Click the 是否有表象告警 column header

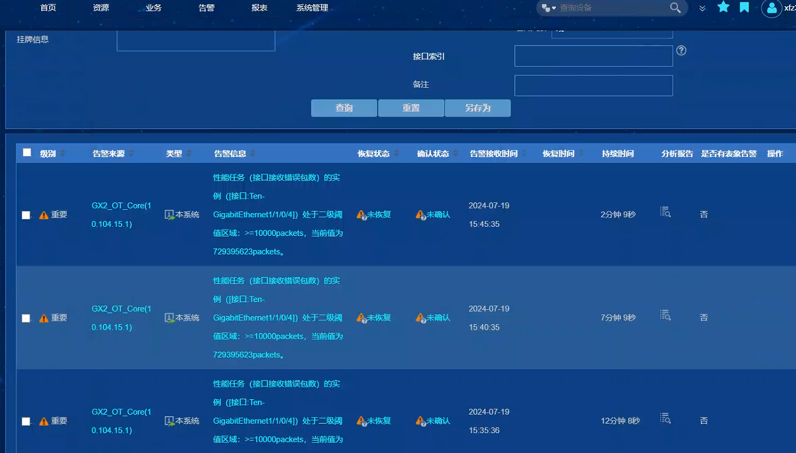point(729,154)
